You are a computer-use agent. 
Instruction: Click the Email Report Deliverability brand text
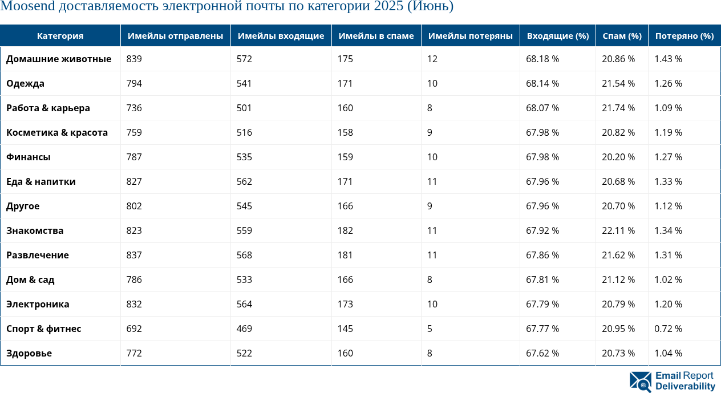(x=685, y=381)
